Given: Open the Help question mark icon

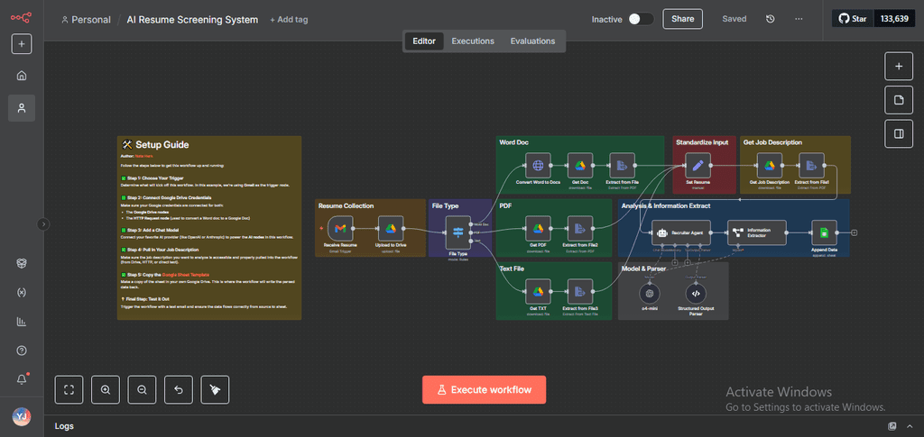Looking at the screenshot, I should click(22, 351).
